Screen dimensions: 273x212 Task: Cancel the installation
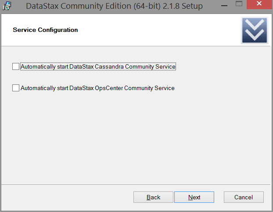tap(244, 197)
